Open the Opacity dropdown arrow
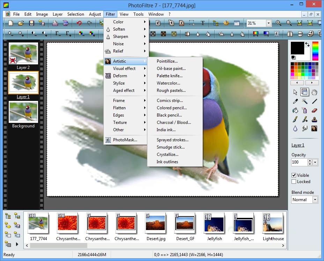The width and height of the screenshot is (324, 261). (315, 163)
